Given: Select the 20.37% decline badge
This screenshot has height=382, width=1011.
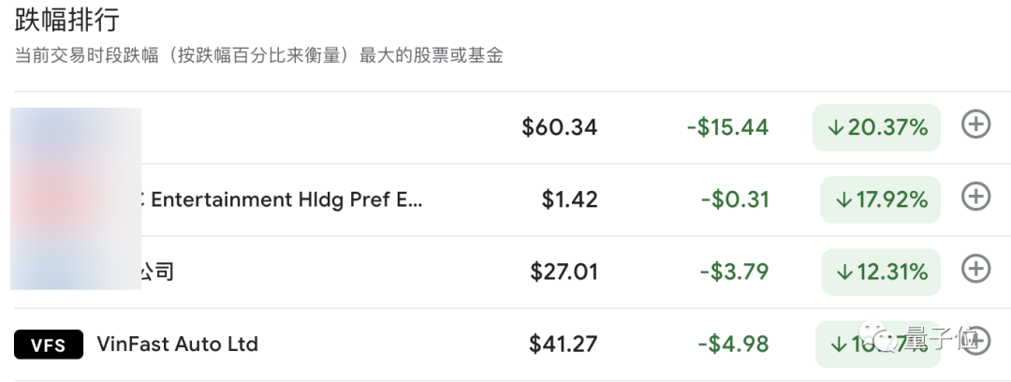Looking at the screenshot, I should click(876, 127).
